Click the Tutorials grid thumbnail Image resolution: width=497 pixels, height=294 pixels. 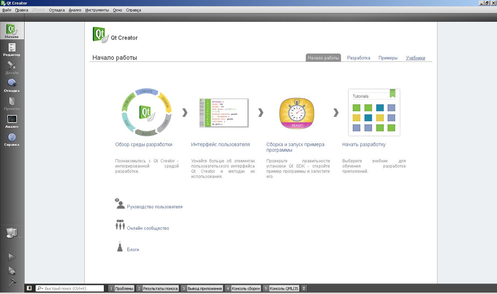(374, 112)
